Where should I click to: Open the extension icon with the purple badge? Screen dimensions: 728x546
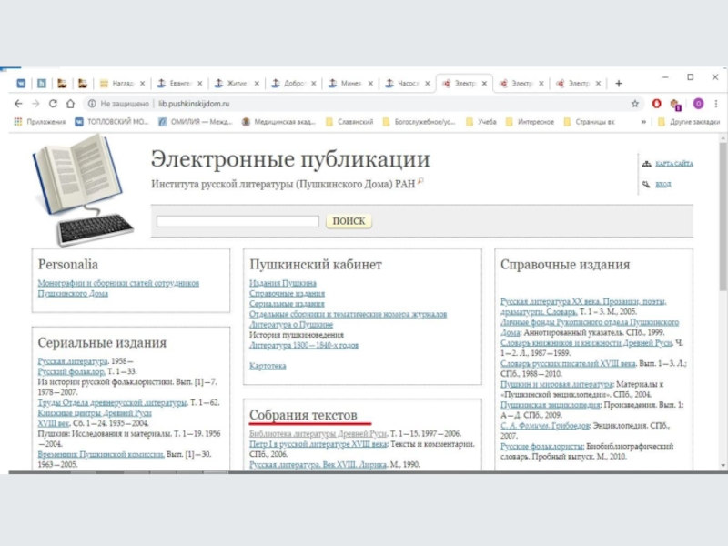[676, 105]
